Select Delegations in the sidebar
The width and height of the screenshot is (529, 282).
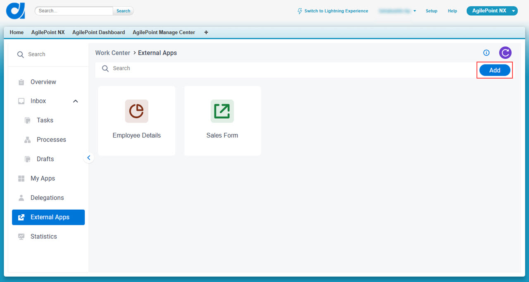(x=47, y=198)
